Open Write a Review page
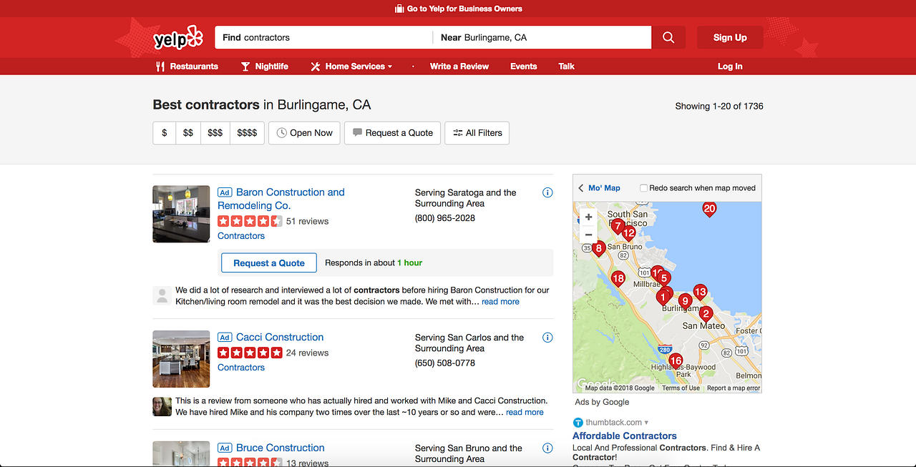Image resolution: width=916 pixels, height=467 pixels. (459, 67)
